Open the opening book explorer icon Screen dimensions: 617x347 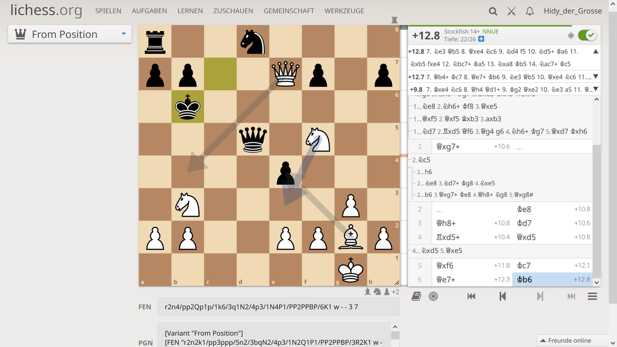coord(416,297)
